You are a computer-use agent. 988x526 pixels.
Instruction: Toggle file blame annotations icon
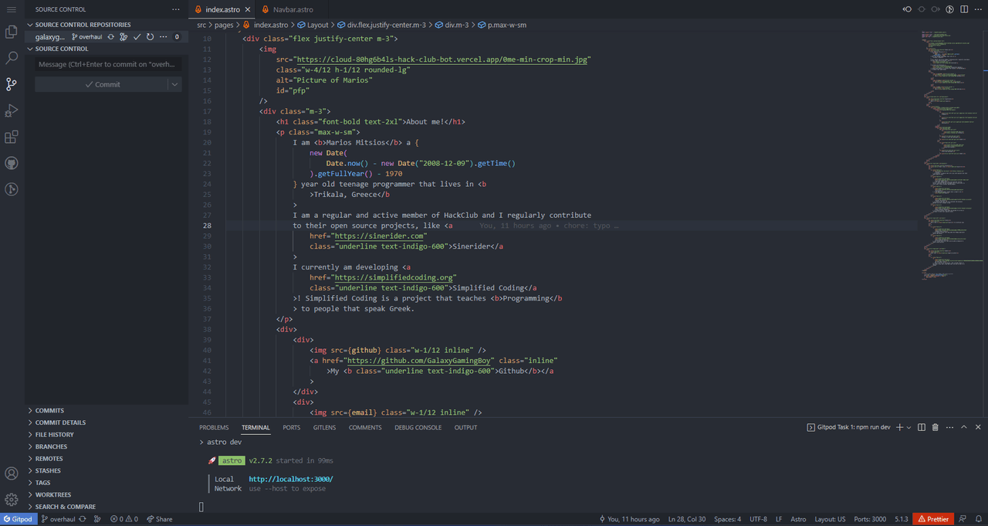(x=949, y=9)
